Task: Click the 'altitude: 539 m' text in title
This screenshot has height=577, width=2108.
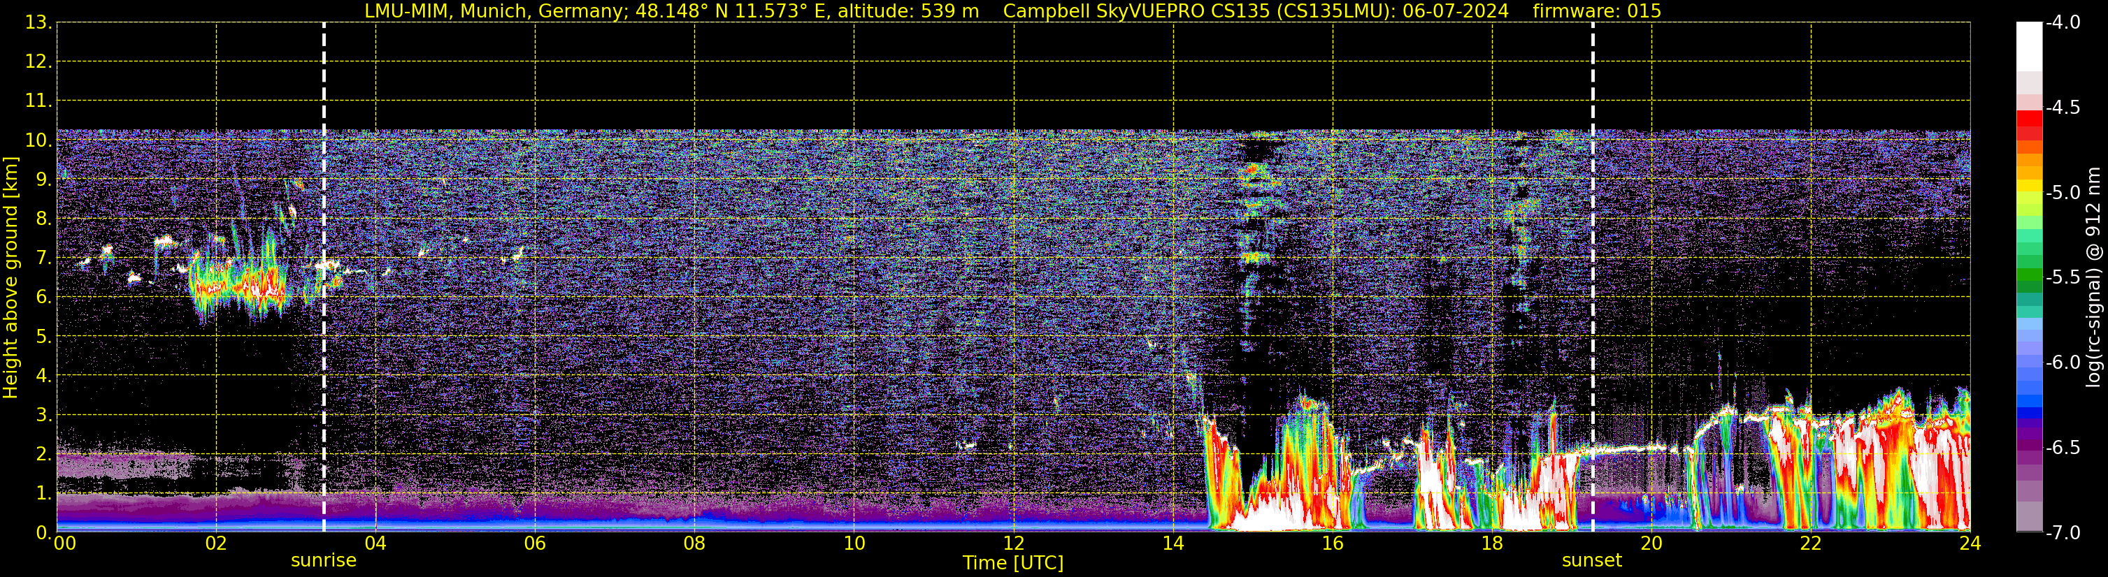Action: click(908, 11)
